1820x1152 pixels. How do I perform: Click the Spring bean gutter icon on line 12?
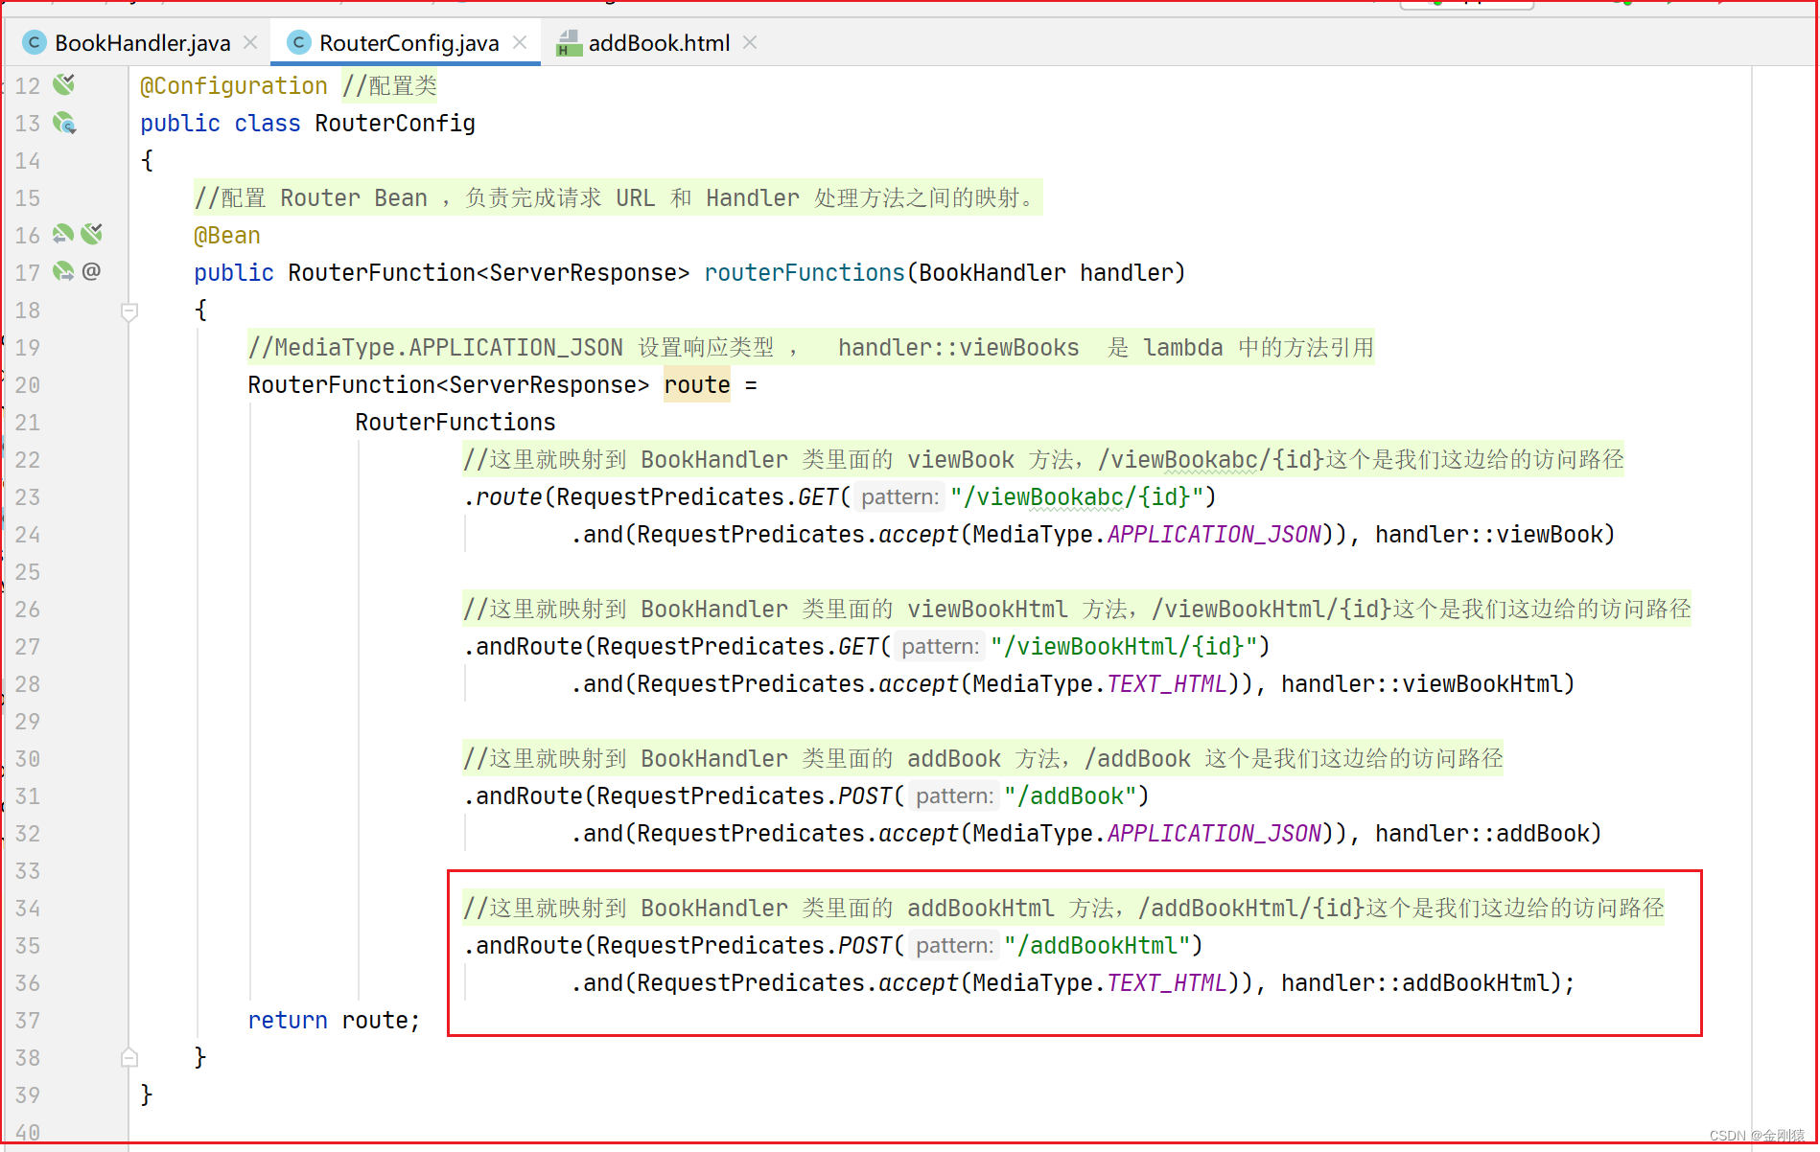coord(64,84)
